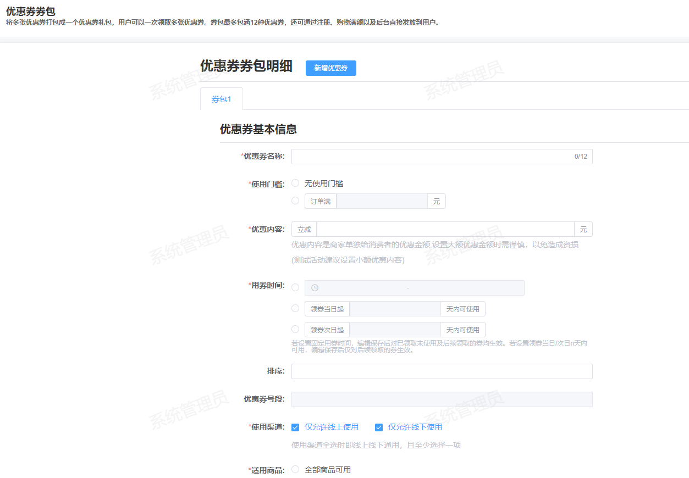Click the 新增优惠券 button
This screenshot has width=689, height=478.
[x=331, y=68]
